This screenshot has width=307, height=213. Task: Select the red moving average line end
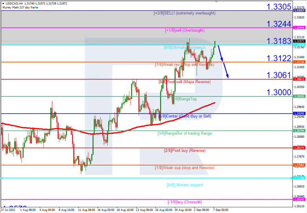[215, 103]
